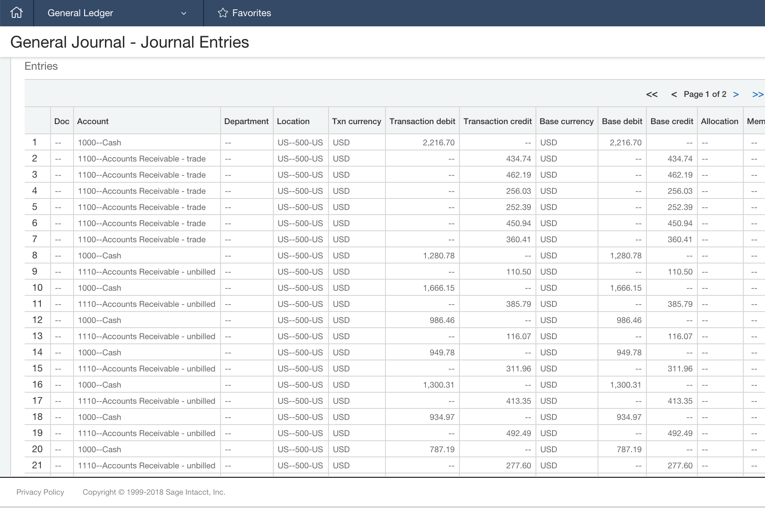The image size is (765, 510).
Task: Click the Txn currency column header
Action: [357, 121]
